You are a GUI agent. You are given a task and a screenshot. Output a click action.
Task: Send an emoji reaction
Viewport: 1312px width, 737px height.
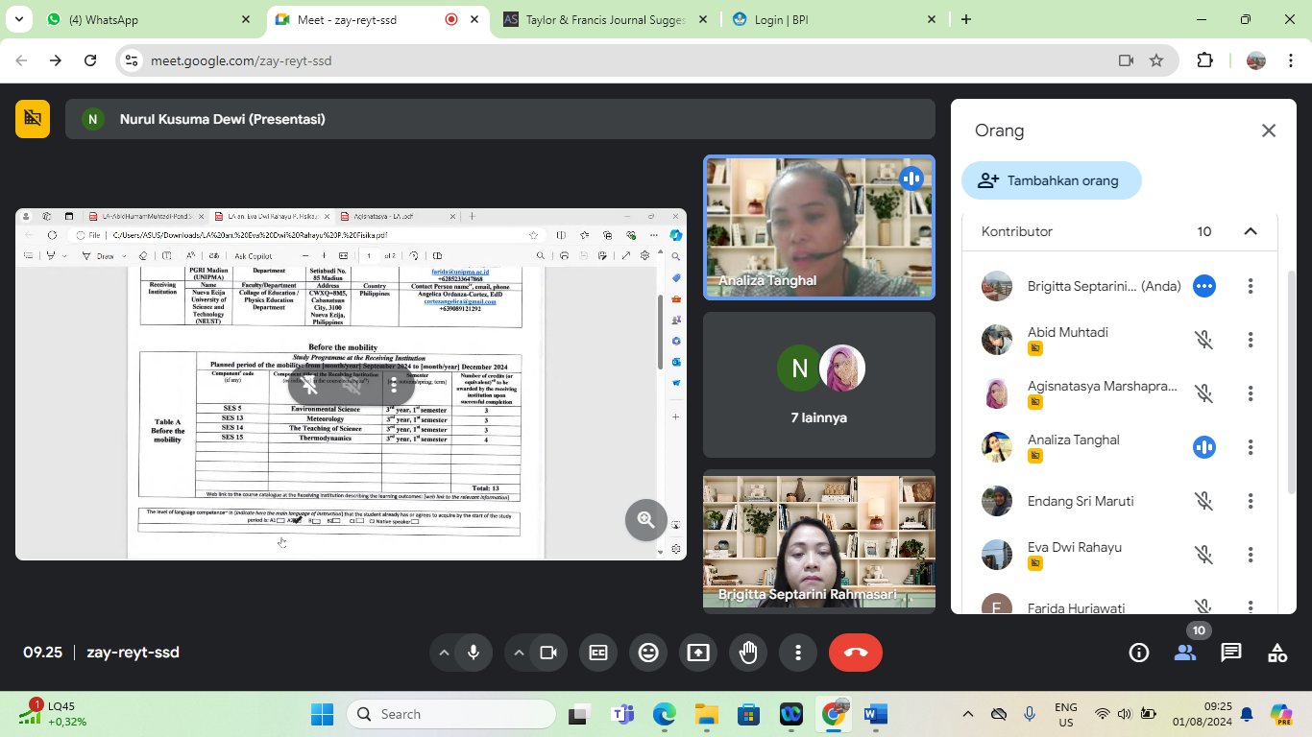(x=648, y=653)
